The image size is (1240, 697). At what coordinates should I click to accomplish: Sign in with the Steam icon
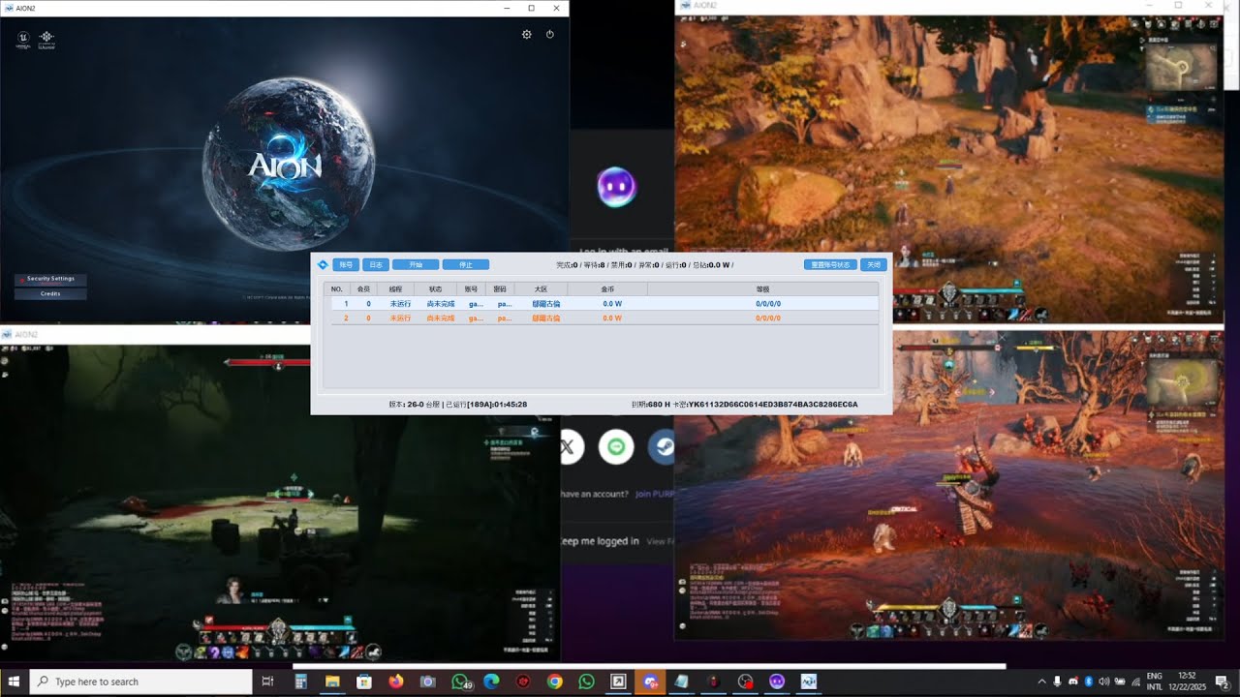662,447
